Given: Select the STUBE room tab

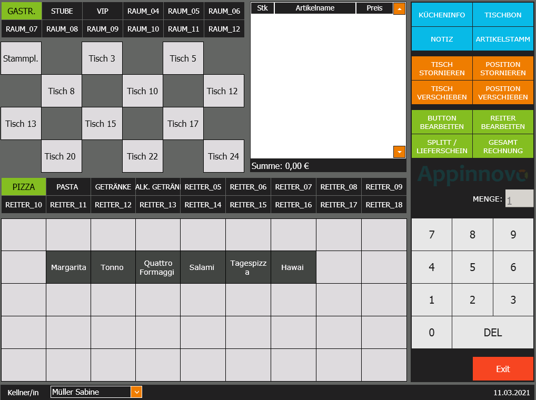Looking at the screenshot, I should point(62,11).
